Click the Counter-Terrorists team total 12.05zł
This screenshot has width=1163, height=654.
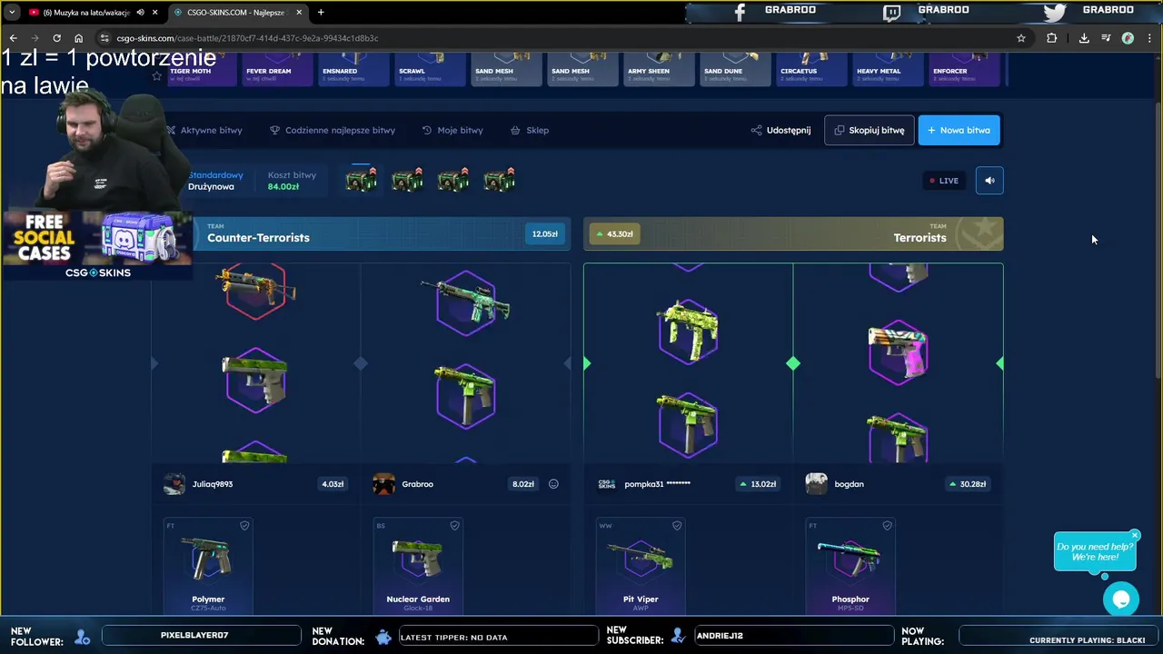[x=544, y=234]
